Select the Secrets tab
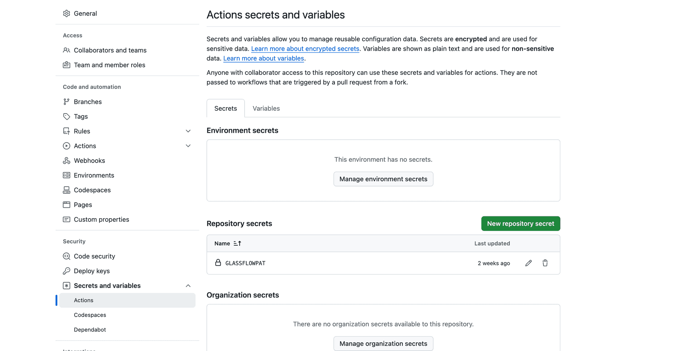This screenshot has height=351, width=696. coord(225,109)
